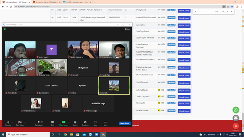Image resolution: width=244 pixels, height=137 pixels.
Task: Open WhatsApp floating contact button
Action: tap(236, 110)
